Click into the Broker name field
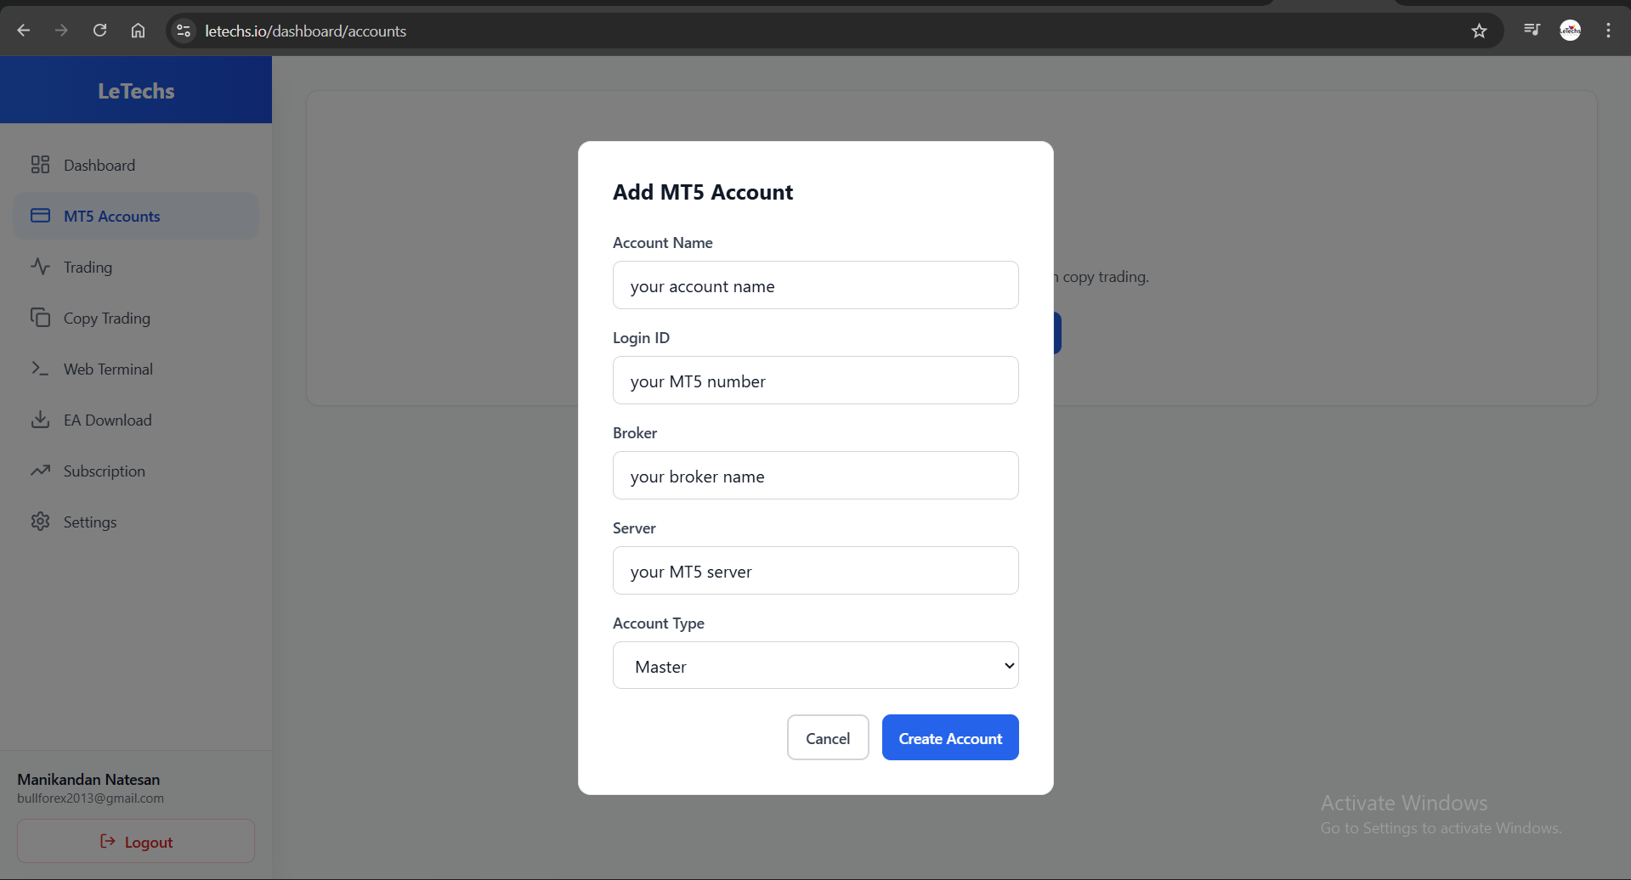This screenshot has height=880, width=1631. (815, 475)
